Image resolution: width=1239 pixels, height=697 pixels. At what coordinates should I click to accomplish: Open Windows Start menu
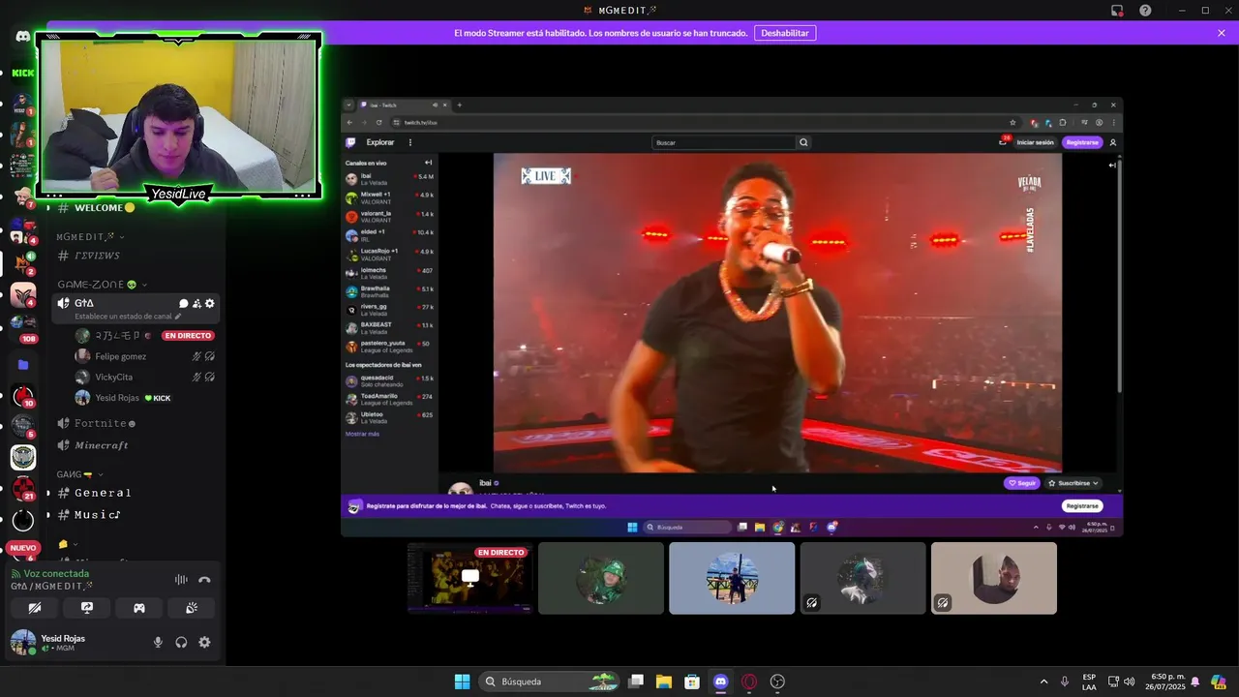pyautogui.click(x=462, y=682)
